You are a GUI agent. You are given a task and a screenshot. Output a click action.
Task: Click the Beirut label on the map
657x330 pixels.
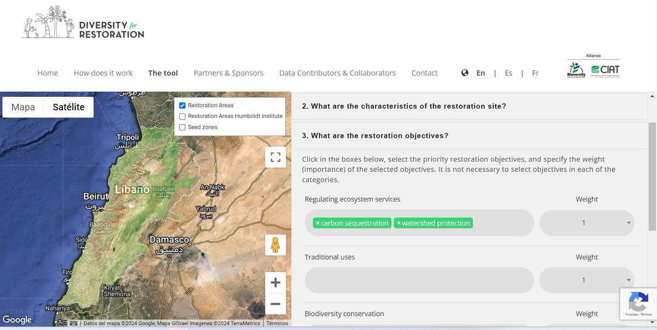click(97, 196)
